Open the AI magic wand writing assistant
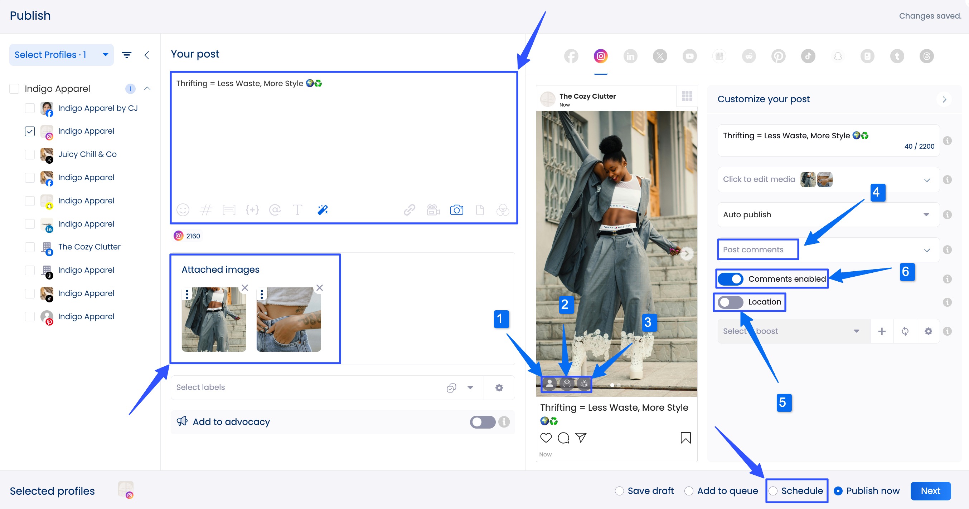This screenshot has width=969, height=509. (x=323, y=209)
